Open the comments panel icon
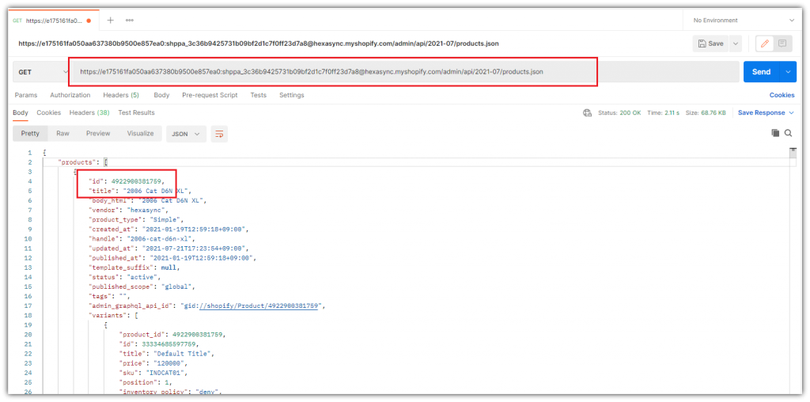Viewport: 810px width, 402px height. (782, 44)
